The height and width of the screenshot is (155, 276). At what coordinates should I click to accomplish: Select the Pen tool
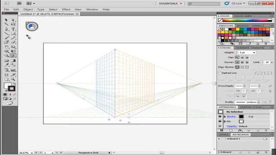[6, 29]
